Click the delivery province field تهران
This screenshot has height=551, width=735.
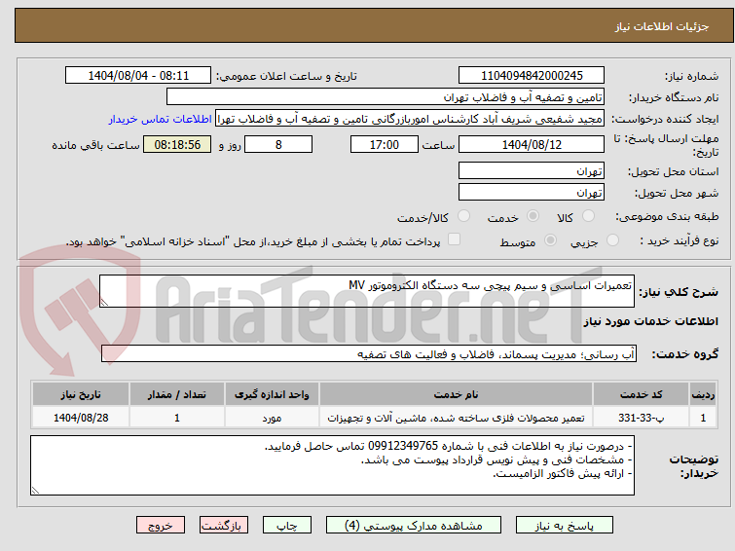(532, 170)
